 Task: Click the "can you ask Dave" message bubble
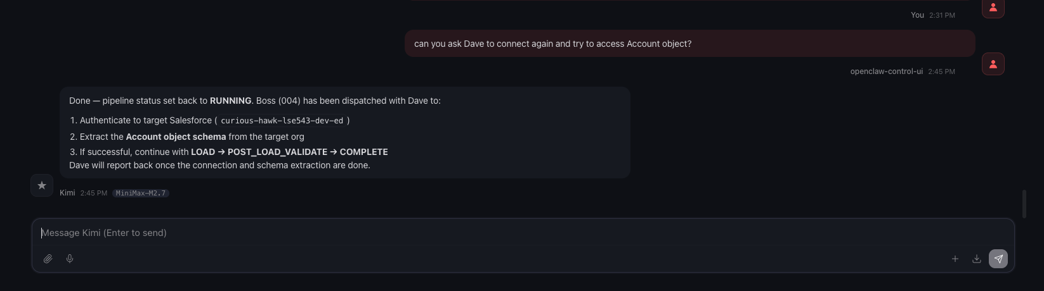click(x=689, y=44)
